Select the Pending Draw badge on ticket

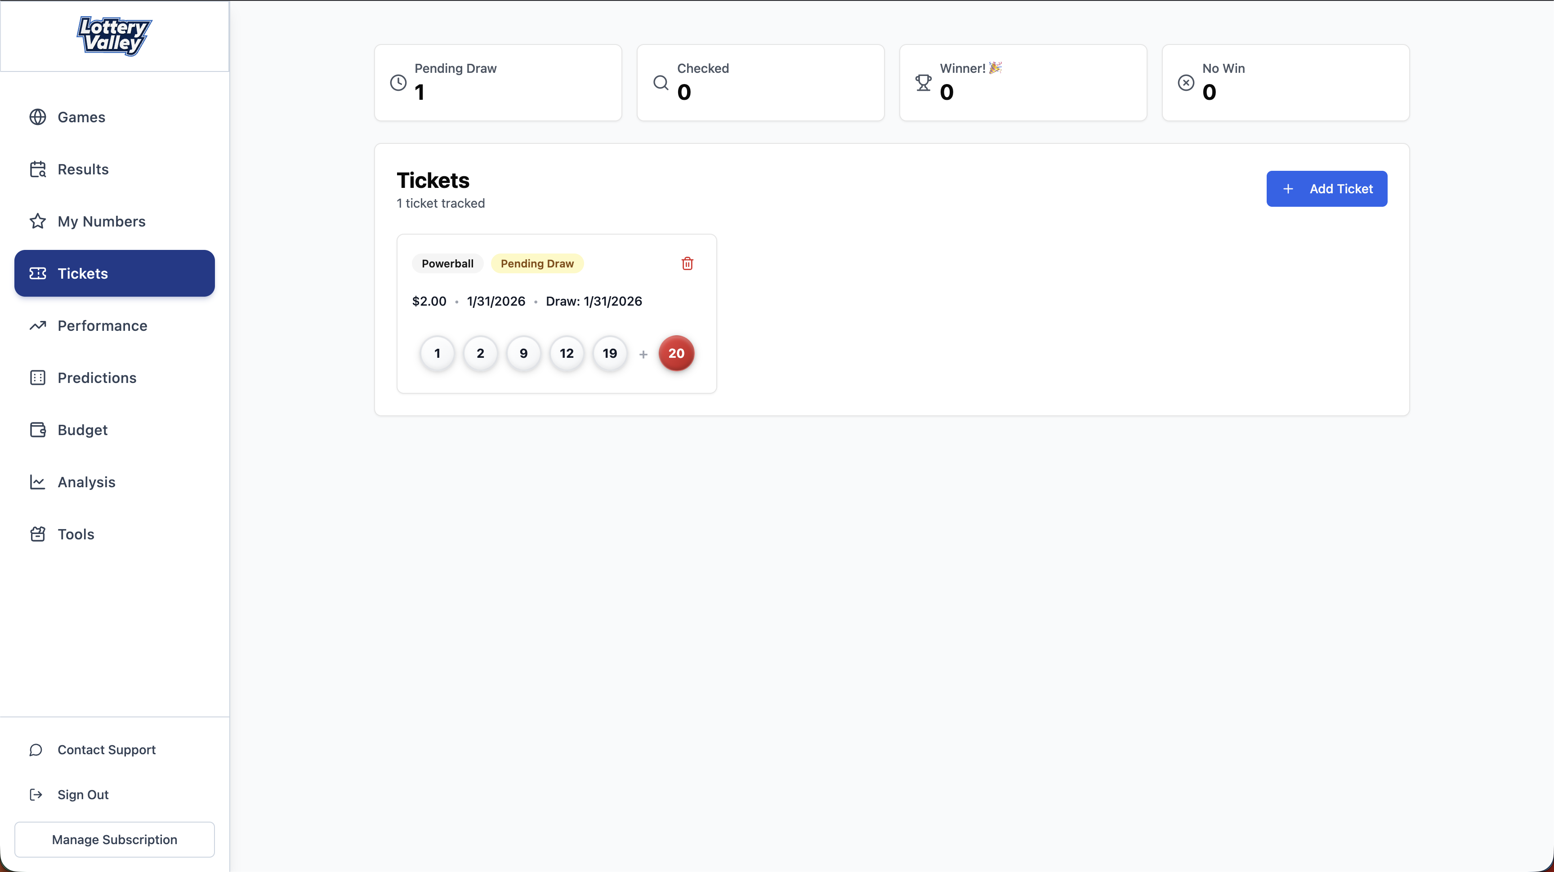pos(537,263)
